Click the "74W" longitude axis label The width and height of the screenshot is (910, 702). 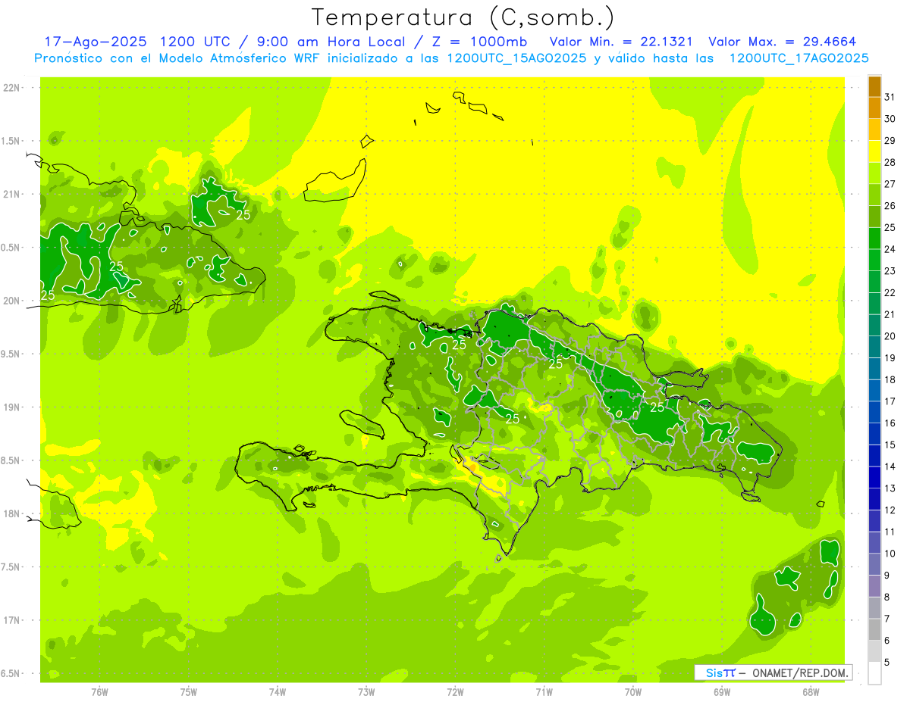coord(278,692)
